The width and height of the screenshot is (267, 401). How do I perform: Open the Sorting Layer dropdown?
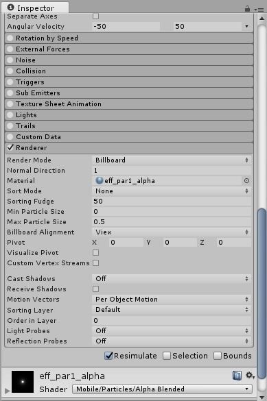point(172,310)
